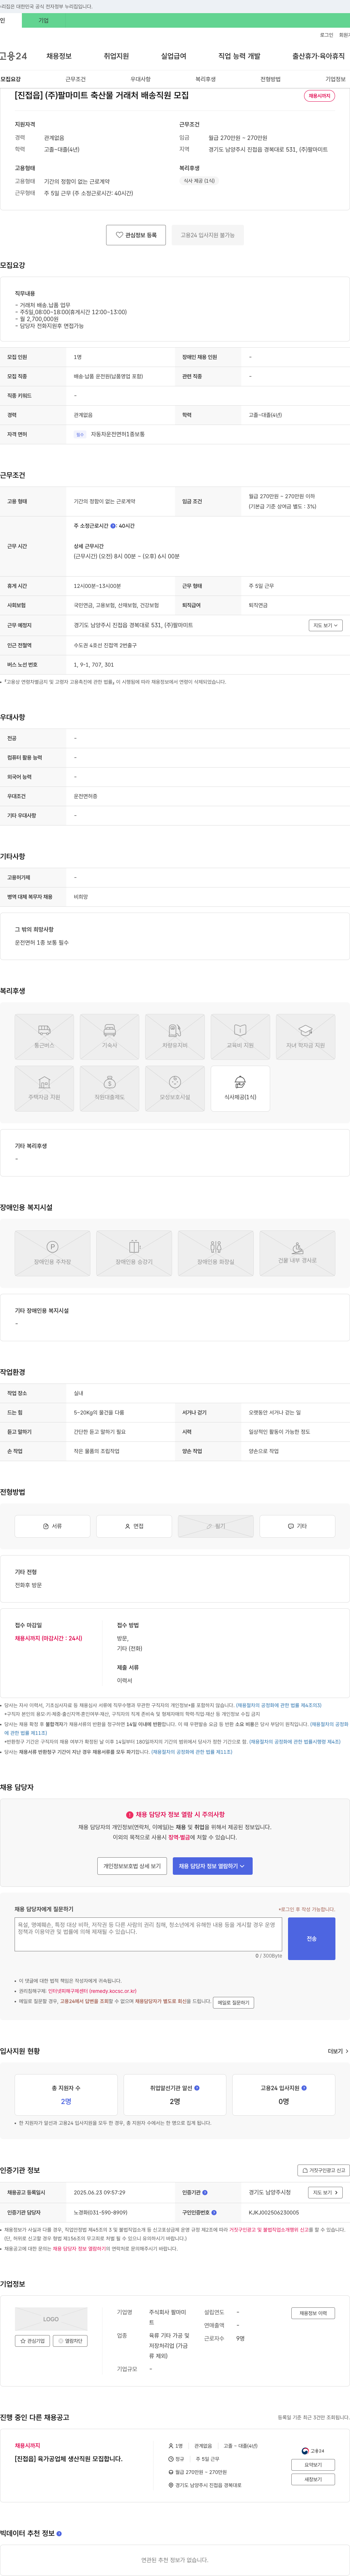Click the 고용24 source logo on other posting

(313, 2451)
